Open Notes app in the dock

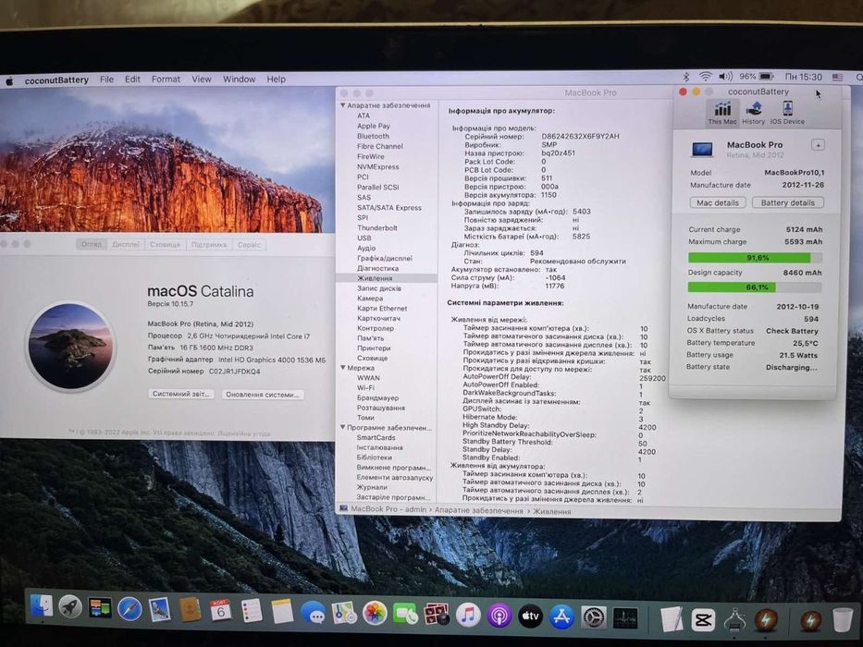click(282, 611)
